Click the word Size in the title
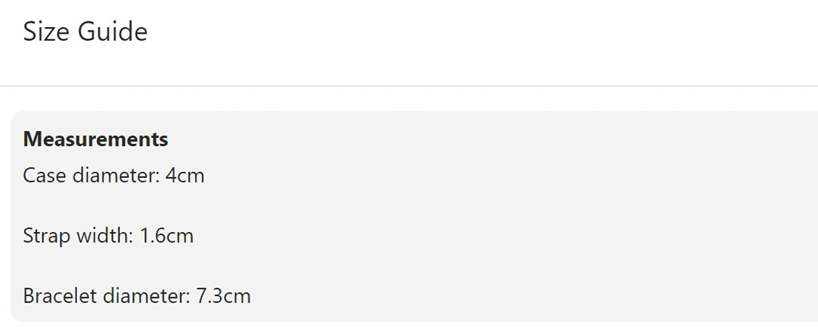The width and height of the screenshot is (818, 327). coord(45,31)
